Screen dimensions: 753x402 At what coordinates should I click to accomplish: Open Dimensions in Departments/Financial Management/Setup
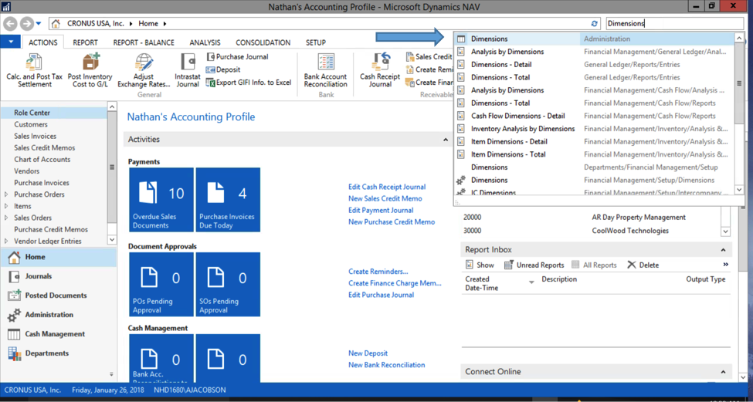(x=594, y=167)
